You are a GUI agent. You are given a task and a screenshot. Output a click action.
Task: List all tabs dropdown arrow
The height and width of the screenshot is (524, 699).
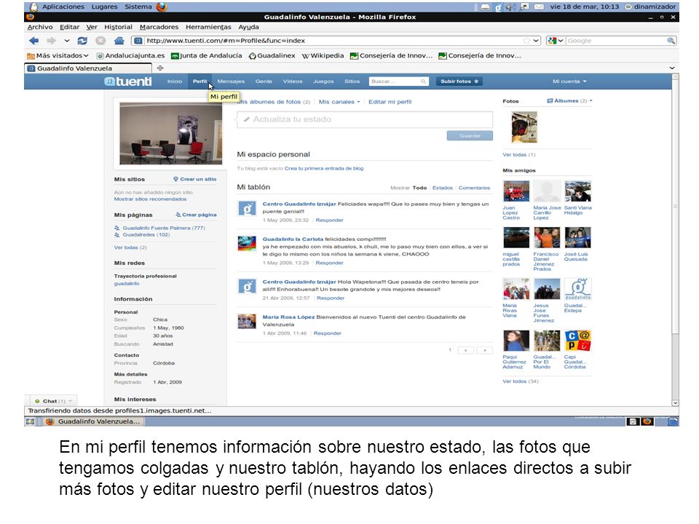(x=672, y=68)
